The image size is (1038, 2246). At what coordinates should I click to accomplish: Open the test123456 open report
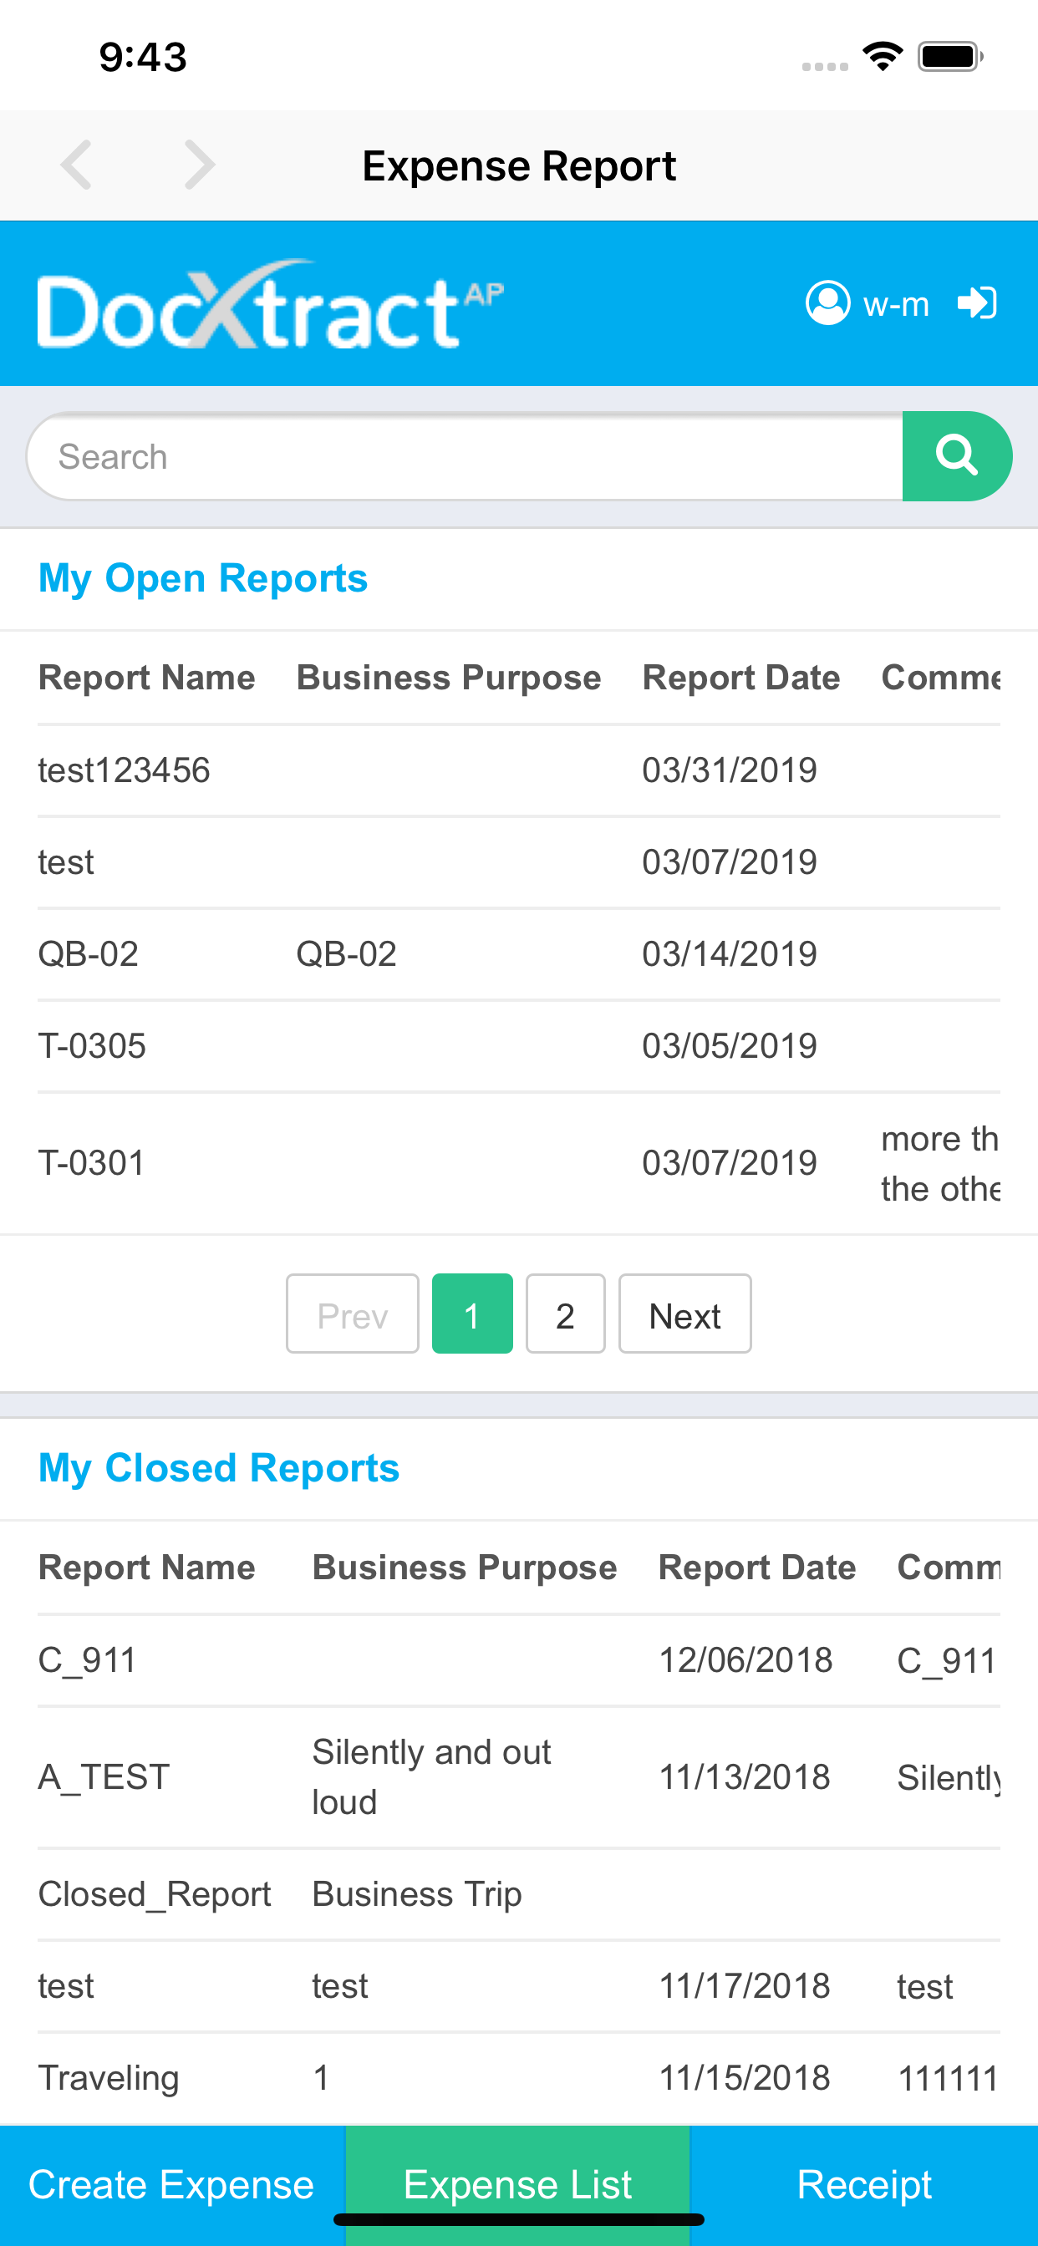(x=124, y=770)
